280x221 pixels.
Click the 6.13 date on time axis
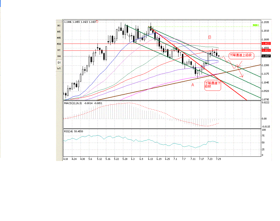click(x=150, y=159)
